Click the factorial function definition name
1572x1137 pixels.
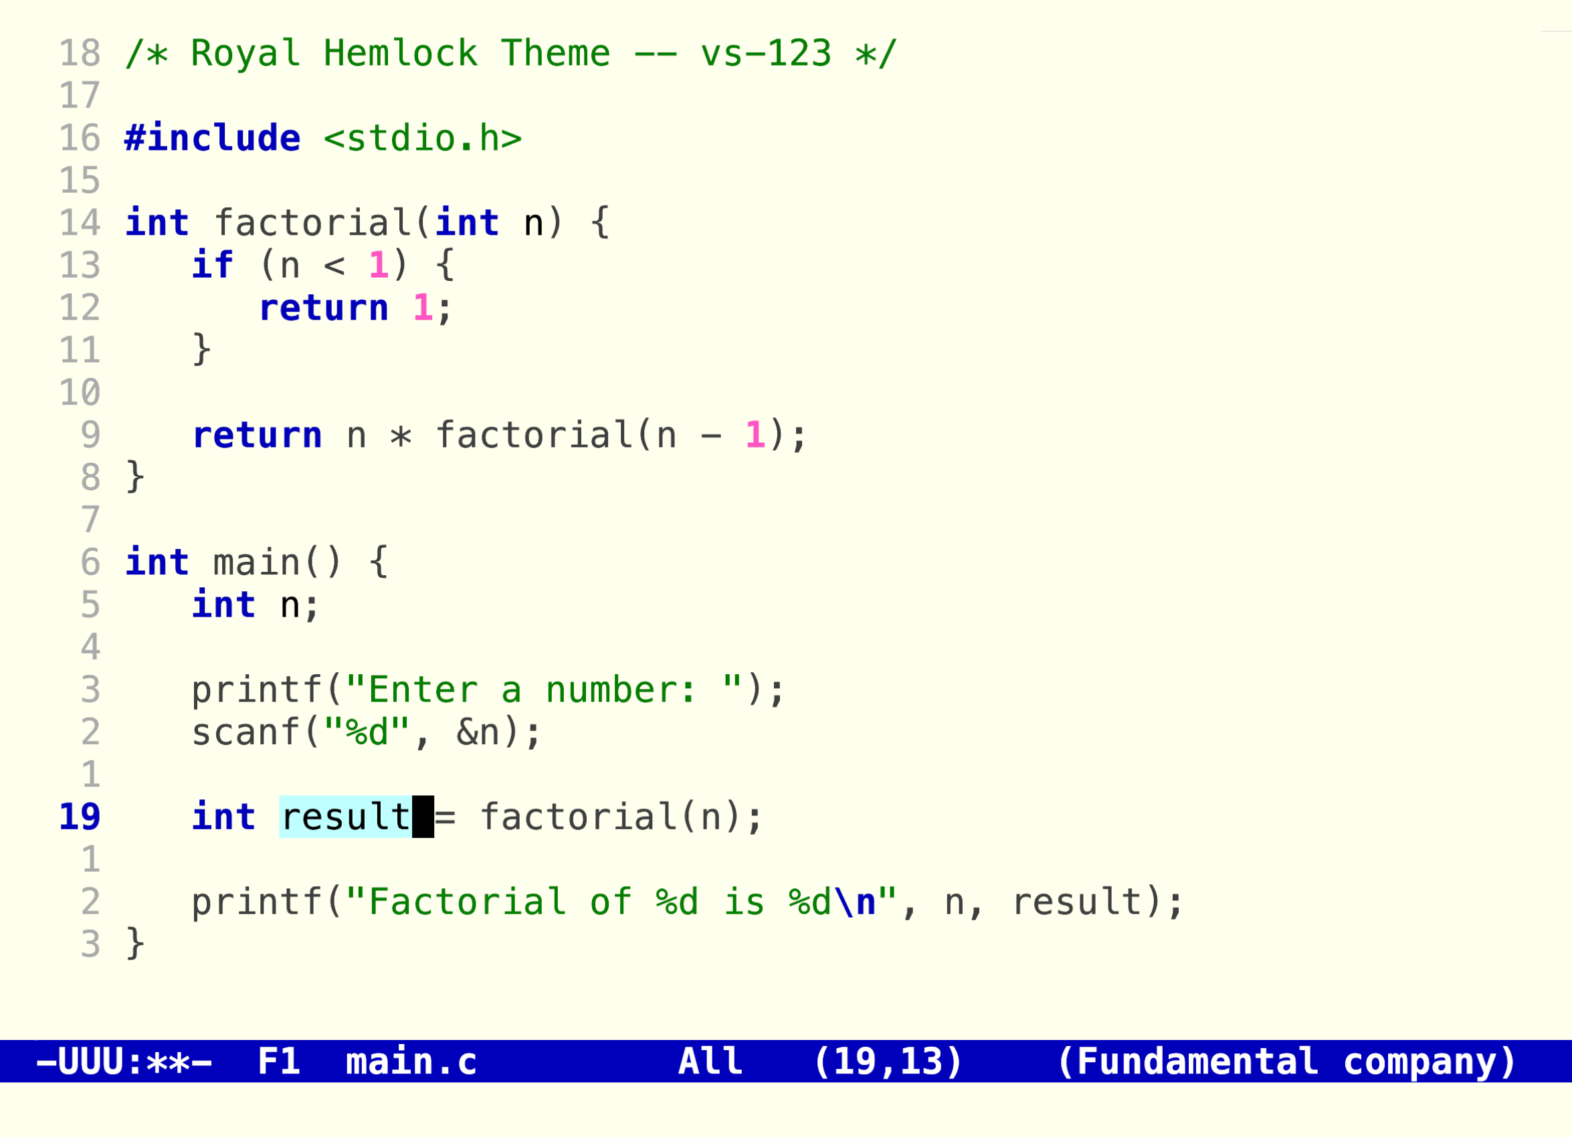tap(312, 223)
